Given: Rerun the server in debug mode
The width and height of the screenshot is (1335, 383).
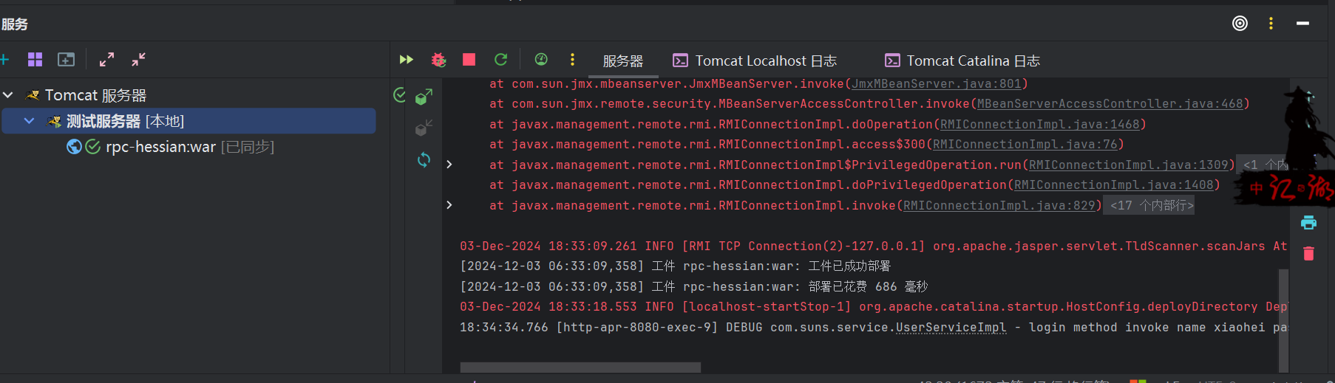Looking at the screenshot, I should (438, 60).
